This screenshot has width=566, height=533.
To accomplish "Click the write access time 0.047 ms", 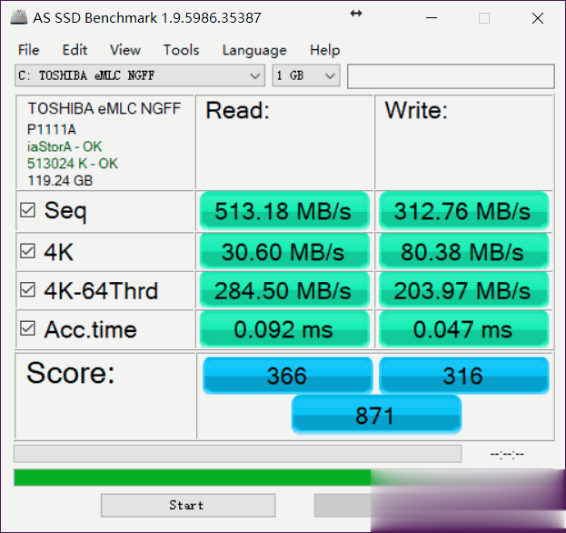I will [x=464, y=329].
